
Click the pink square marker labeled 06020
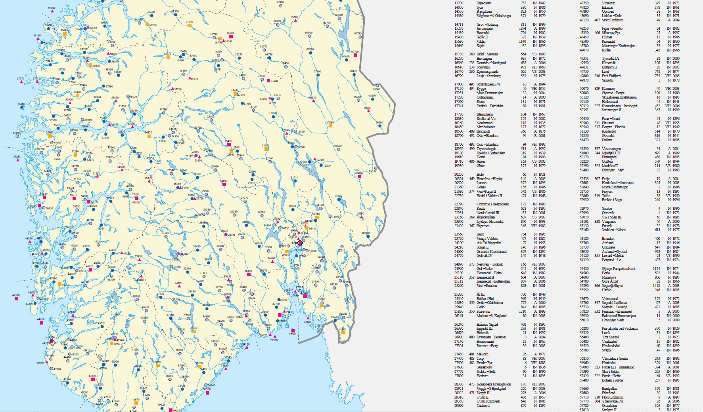click(x=360, y=177)
